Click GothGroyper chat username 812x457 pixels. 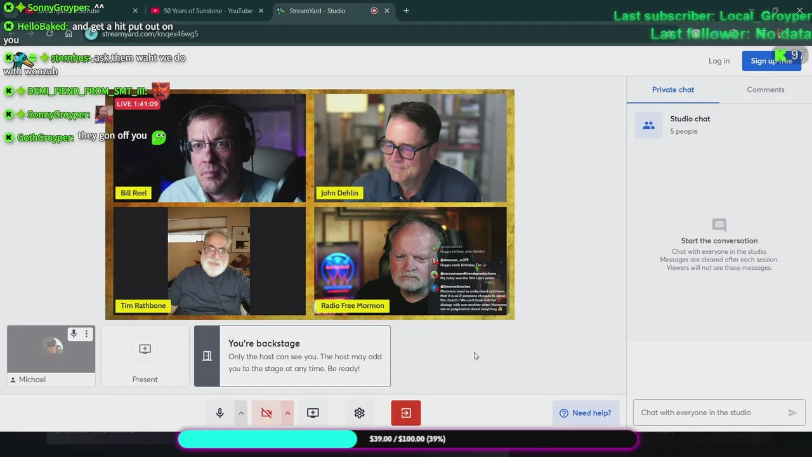(x=46, y=138)
